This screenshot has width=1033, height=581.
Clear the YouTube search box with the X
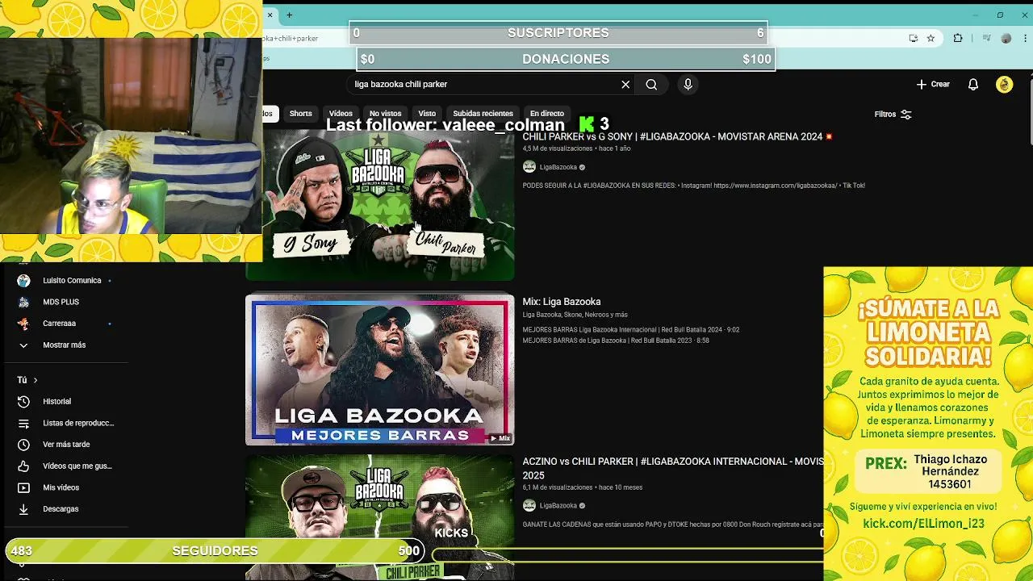point(625,84)
